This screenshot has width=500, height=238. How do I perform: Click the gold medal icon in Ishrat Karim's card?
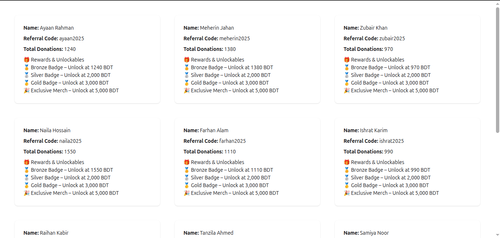click(x=347, y=185)
